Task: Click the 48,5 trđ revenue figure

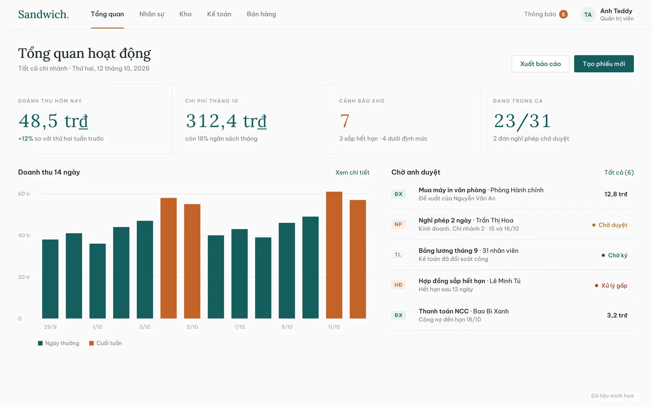Action: tap(53, 121)
